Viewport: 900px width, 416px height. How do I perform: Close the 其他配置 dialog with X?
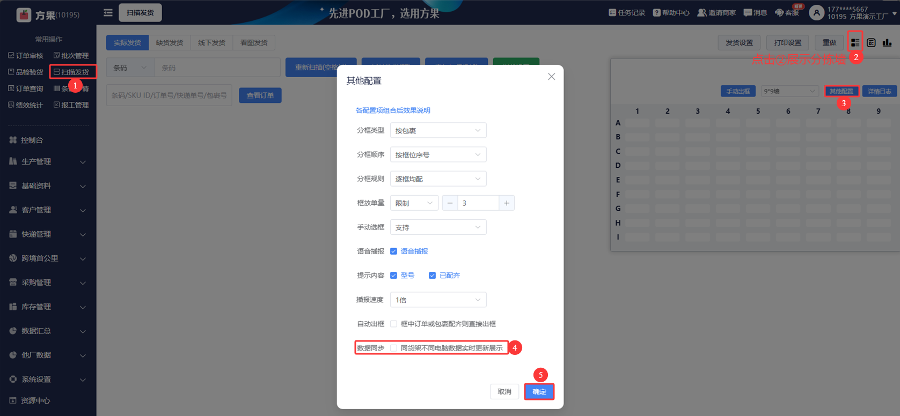(551, 77)
